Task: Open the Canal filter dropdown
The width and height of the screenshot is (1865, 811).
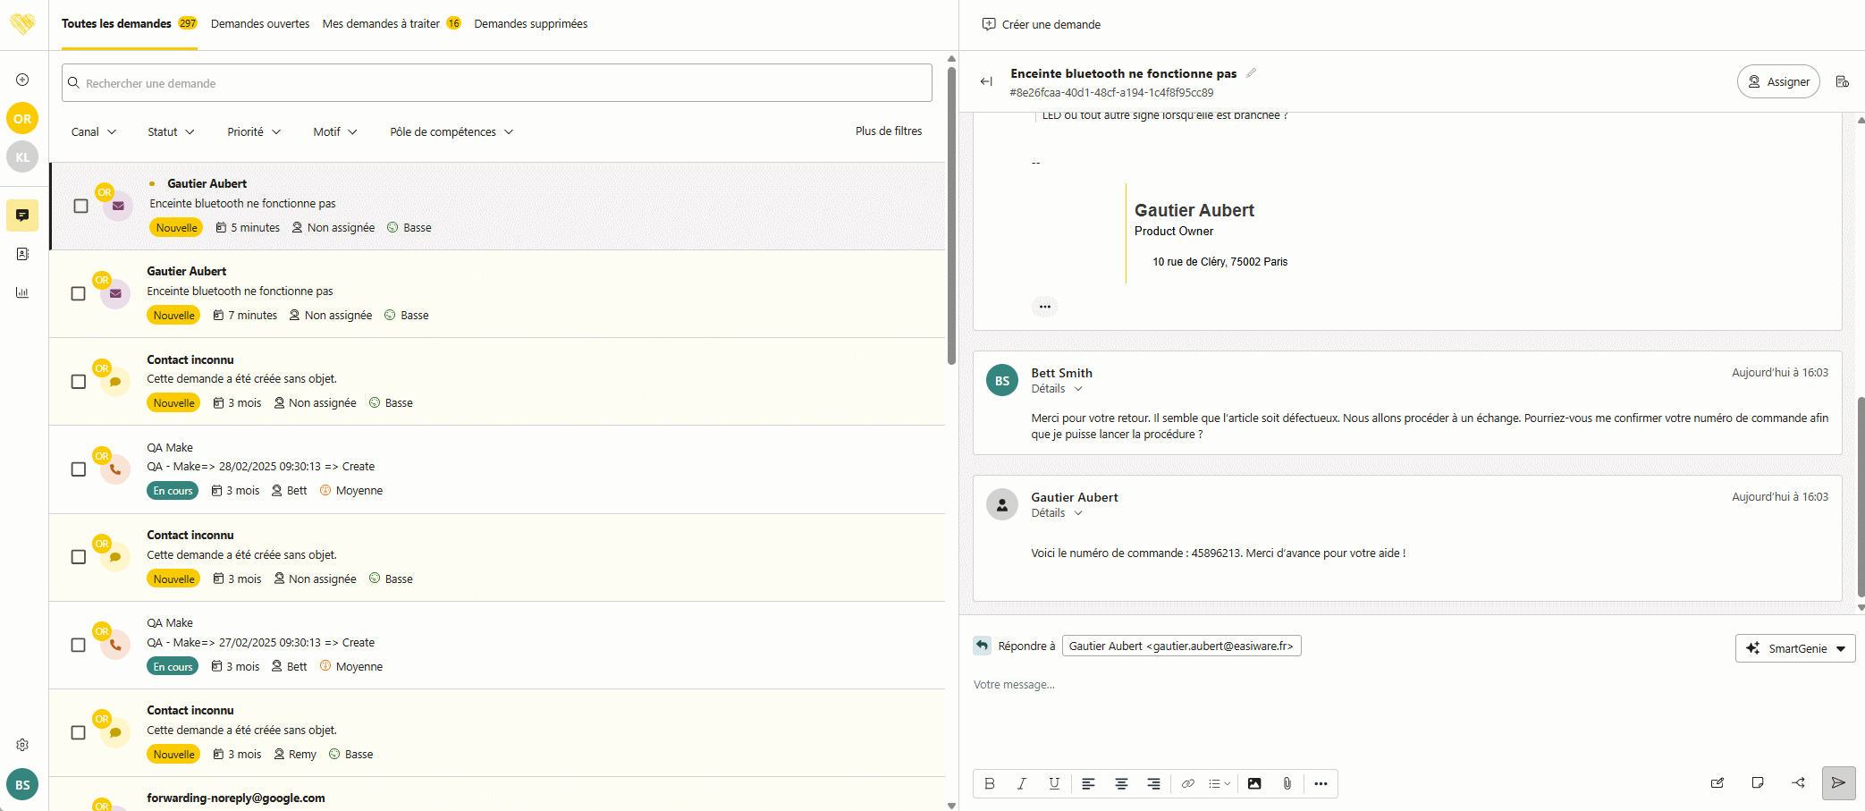Action: pyautogui.click(x=93, y=131)
